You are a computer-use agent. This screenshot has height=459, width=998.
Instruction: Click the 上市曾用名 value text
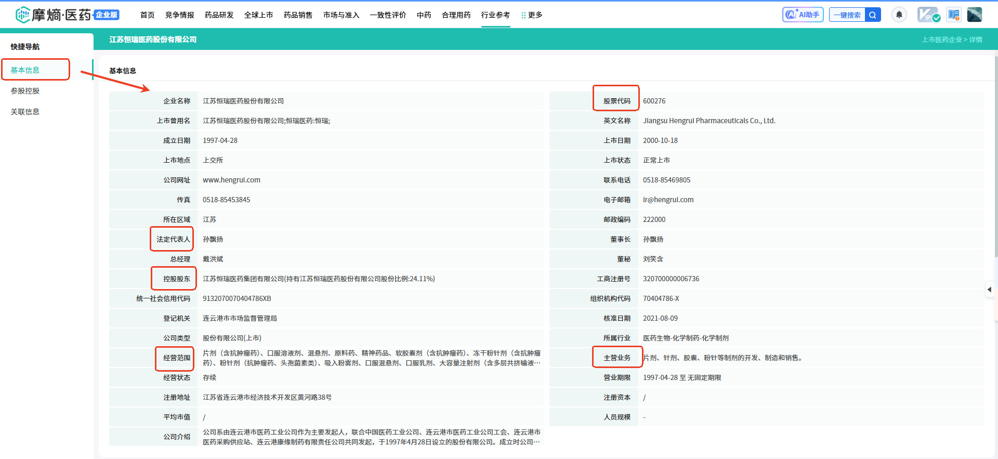tap(266, 121)
